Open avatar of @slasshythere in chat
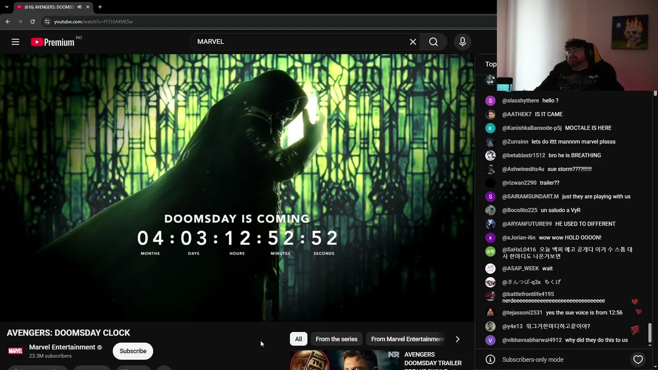Viewport: 658px width, 370px height. pos(490,101)
